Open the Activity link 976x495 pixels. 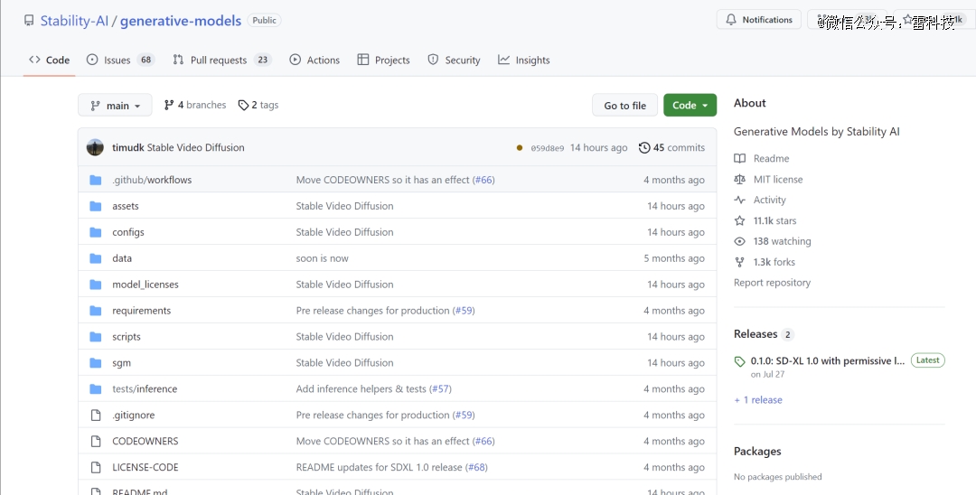tap(760, 200)
